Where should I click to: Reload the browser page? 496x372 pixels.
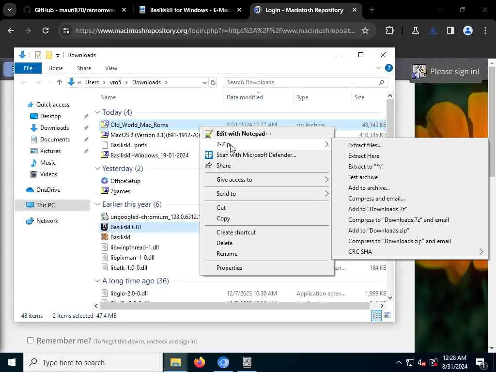click(46, 31)
